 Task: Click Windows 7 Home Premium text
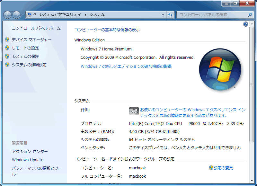coord(106,49)
